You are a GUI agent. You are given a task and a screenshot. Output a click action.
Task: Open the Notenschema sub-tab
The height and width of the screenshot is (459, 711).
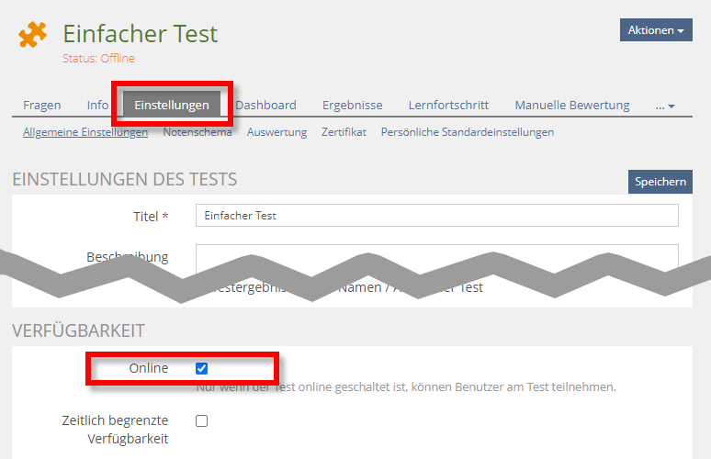click(x=197, y=132)
